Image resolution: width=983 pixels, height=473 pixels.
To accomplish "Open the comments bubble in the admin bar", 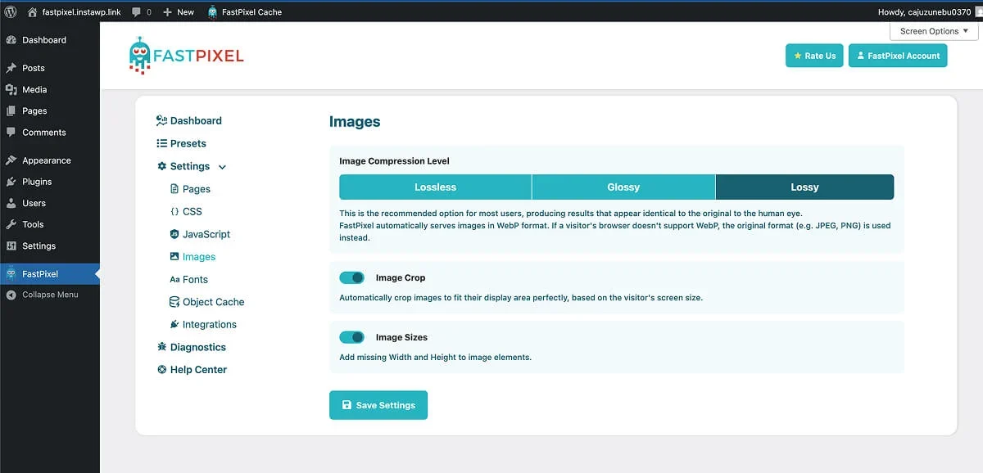I will coord(141,11).
